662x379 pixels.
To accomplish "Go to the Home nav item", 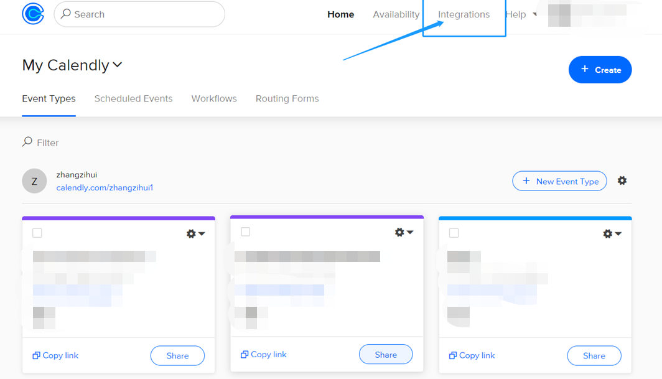I will (x=341, y=14).
